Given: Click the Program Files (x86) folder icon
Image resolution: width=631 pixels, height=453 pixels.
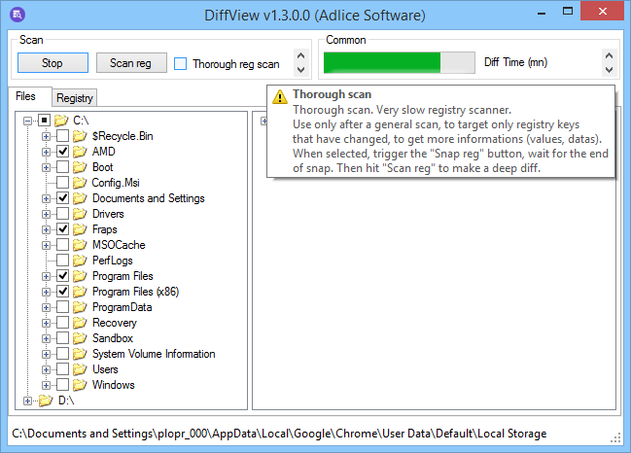Looking at the screenshot, I should tap(80, 292).
